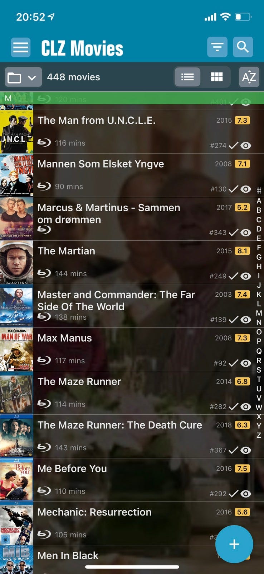Image resolution: width=264 pixels, height=574 pixels.
Task: Open the hamburger menu
Action: tap(21, 47)
